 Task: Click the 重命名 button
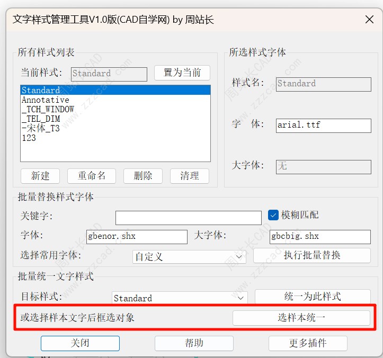(92, 176)
